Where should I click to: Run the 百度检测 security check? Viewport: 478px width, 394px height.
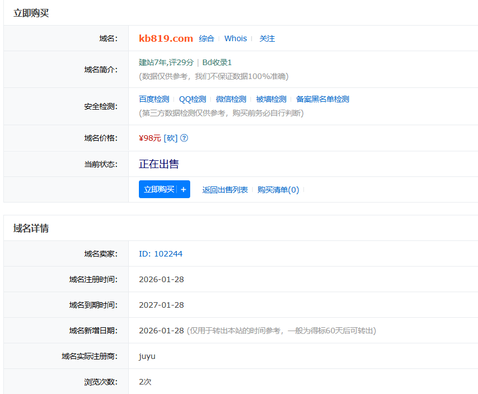point(154,99)
